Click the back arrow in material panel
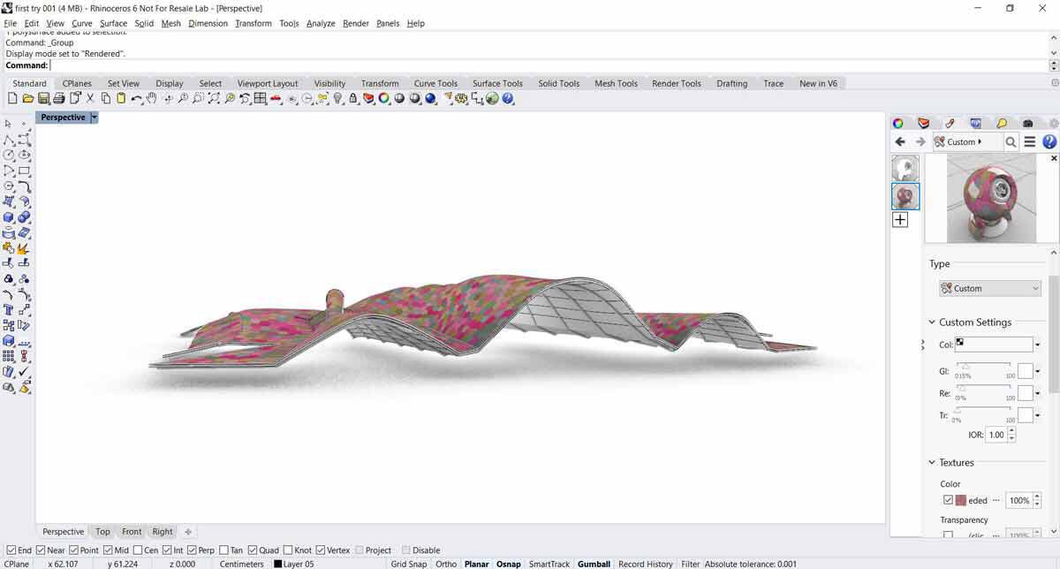Image resolution: width=1060 pixels, height=569 pixels. pyautogui.click(x=900, y=141)
